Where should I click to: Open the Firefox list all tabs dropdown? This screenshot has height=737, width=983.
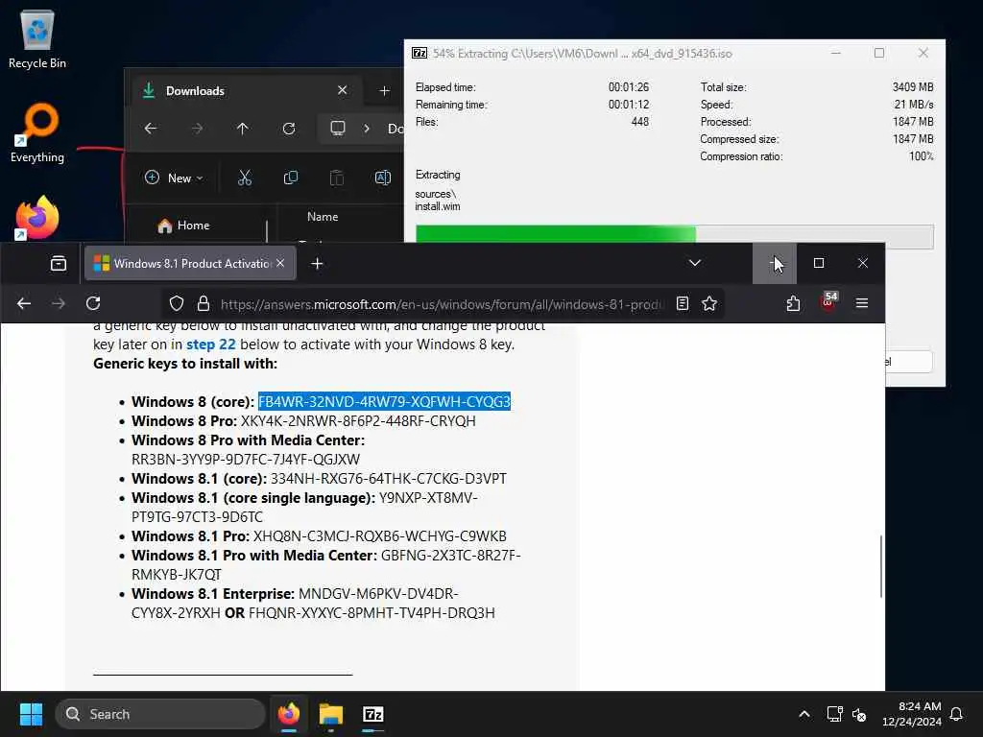coord(695,263)
